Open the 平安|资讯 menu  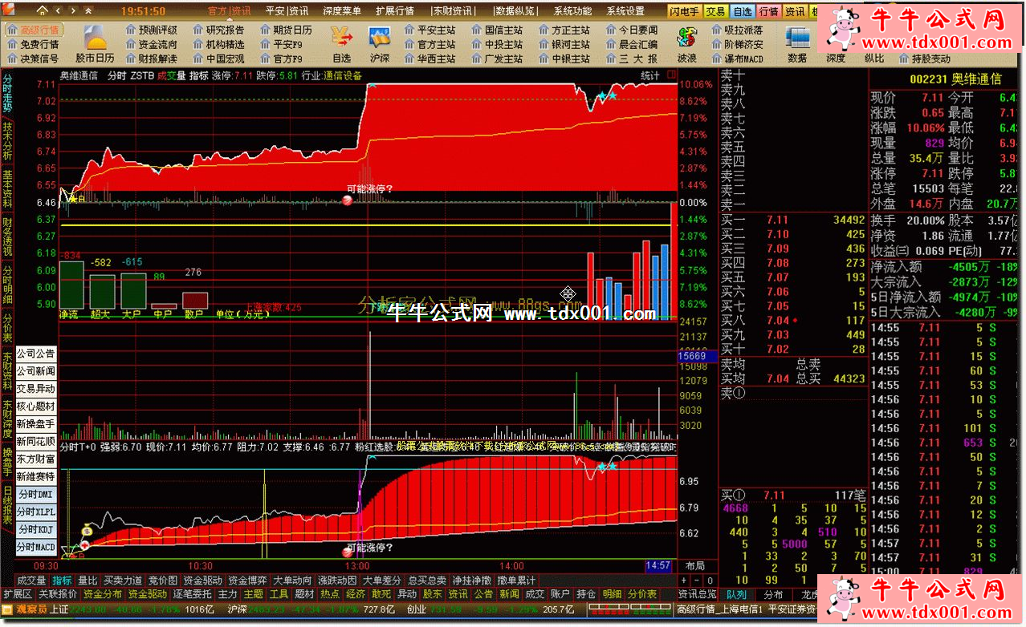[x=287, y=11]
